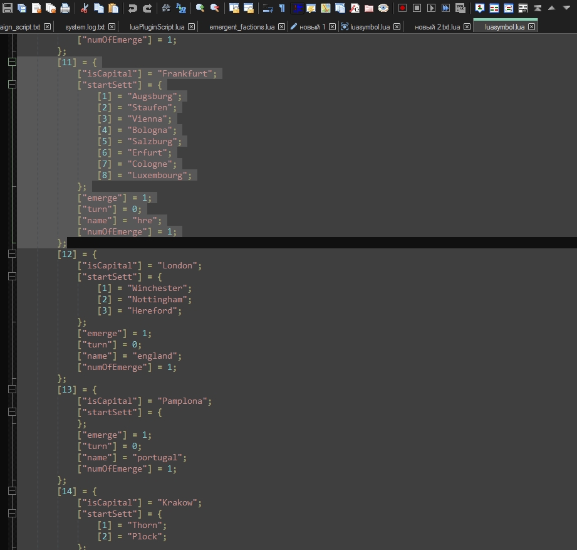Click the Redo arrow icon

point(147,8)
